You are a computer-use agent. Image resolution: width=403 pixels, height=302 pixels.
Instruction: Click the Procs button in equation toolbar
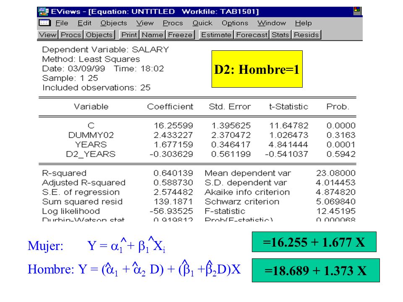tap(71, 35)
